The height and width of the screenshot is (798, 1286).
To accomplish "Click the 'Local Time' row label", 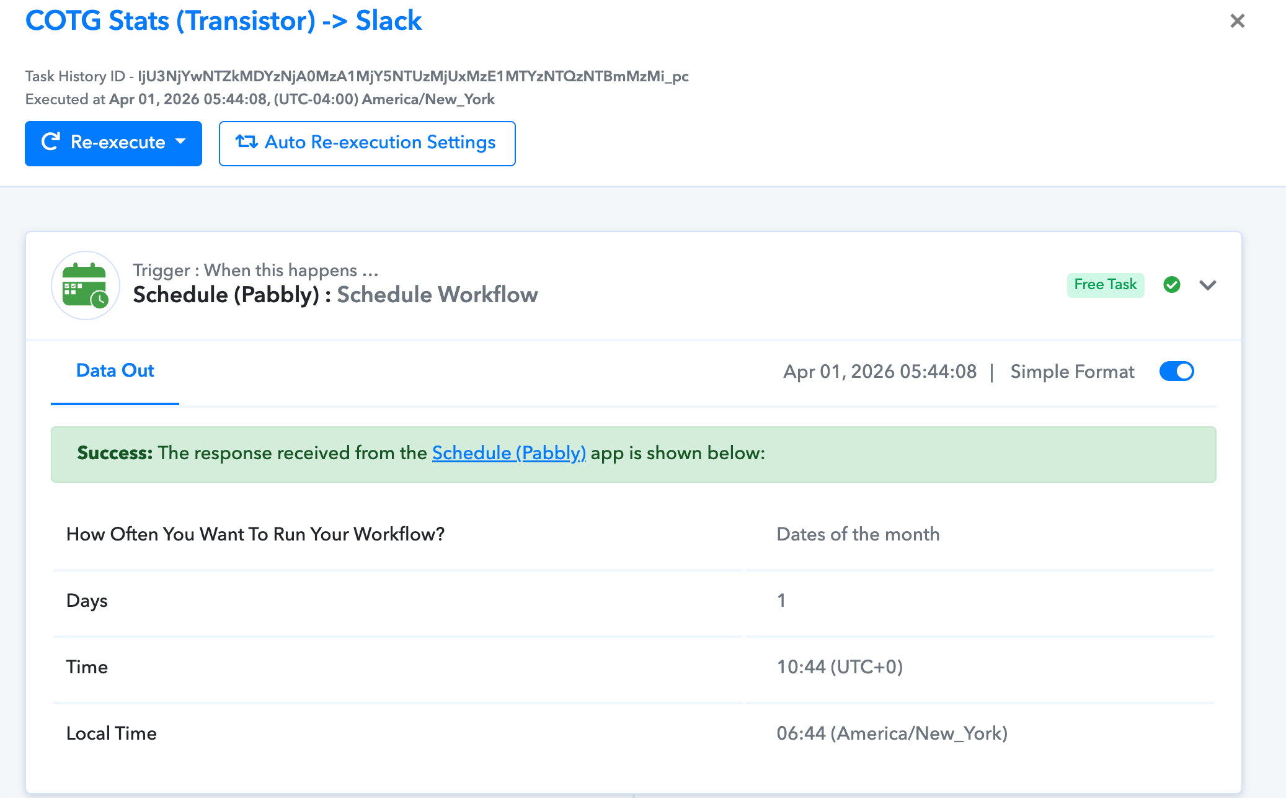I will click(112, 733).
